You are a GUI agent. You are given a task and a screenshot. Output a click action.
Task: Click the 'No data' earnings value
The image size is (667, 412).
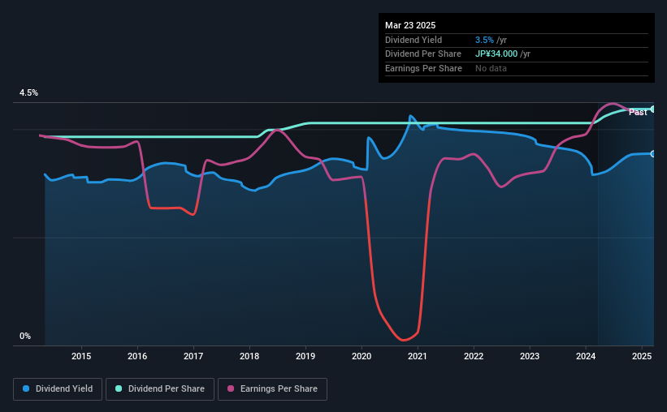(x=491, y=68)
